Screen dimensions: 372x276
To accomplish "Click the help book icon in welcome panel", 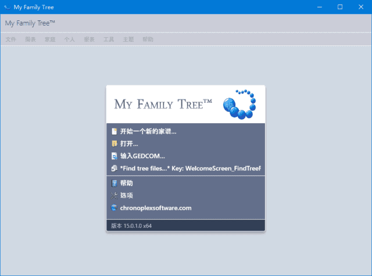I will point(115,183).
